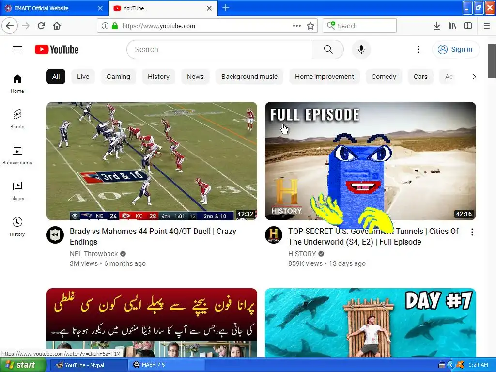This screenshot has width=496, height=372.
Task: Open Library in the sidebar
Action: pos(17,191)
